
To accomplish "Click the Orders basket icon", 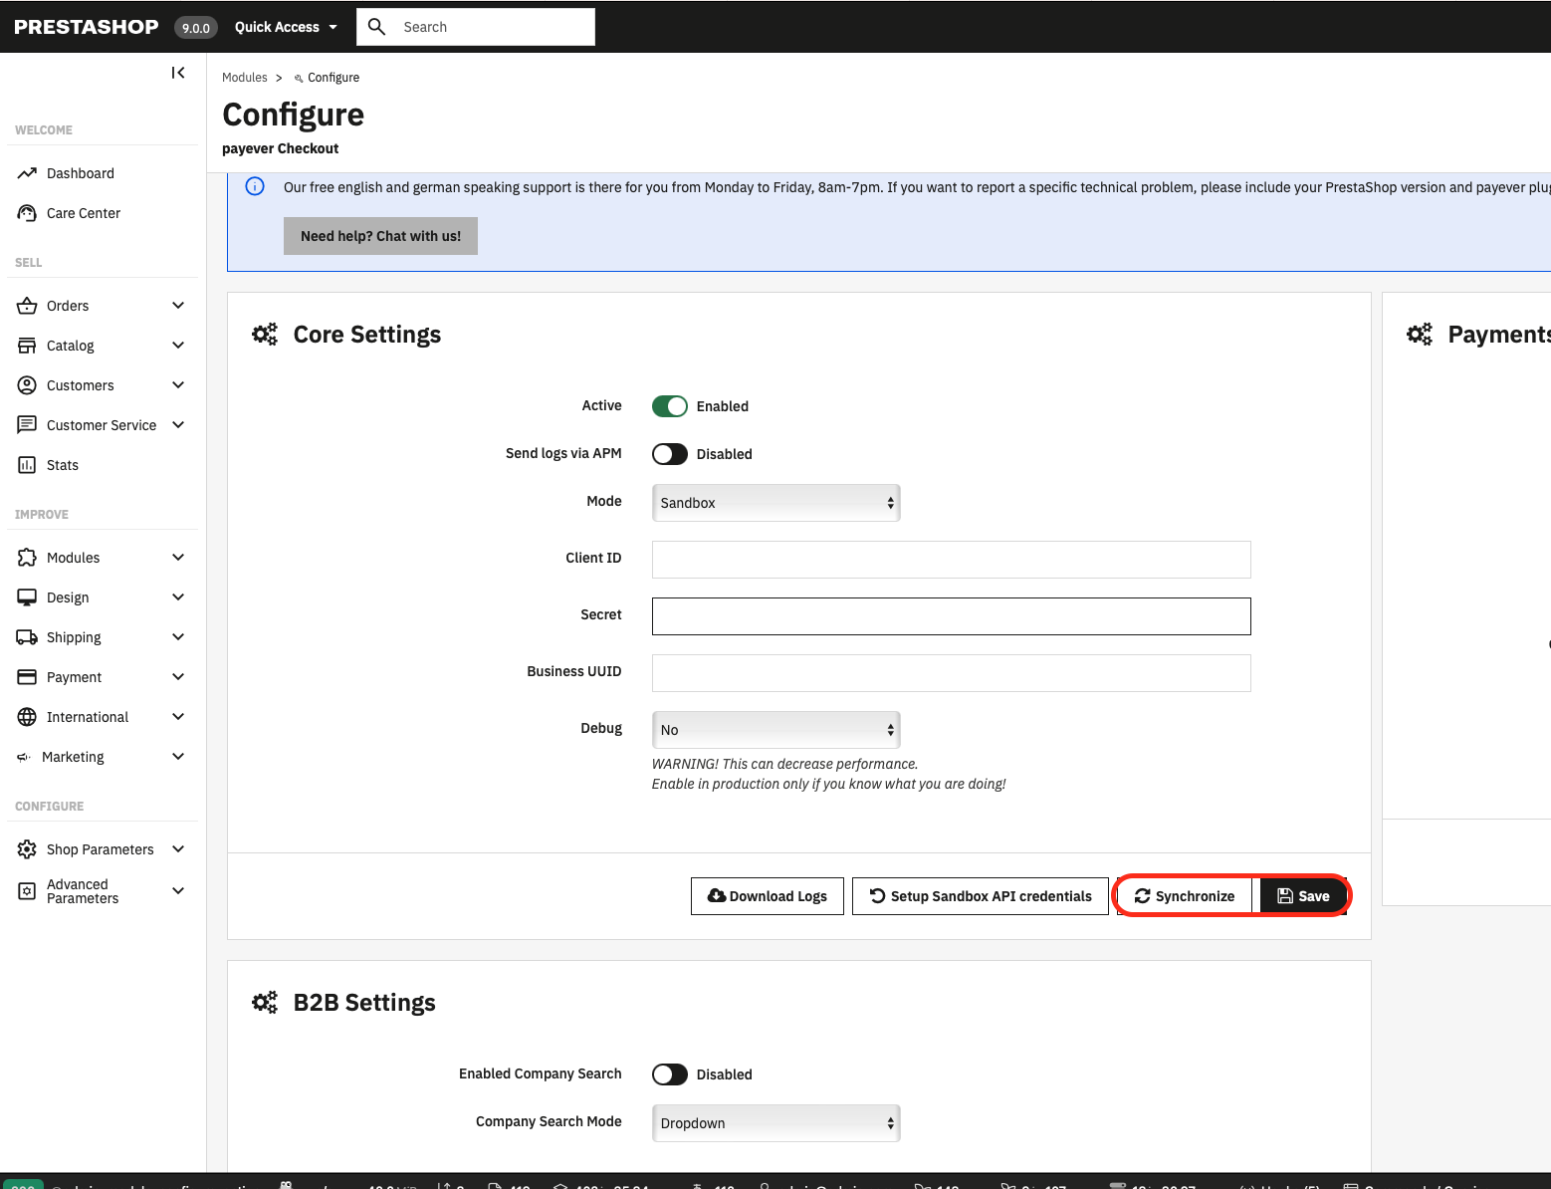I will (27, 306).
